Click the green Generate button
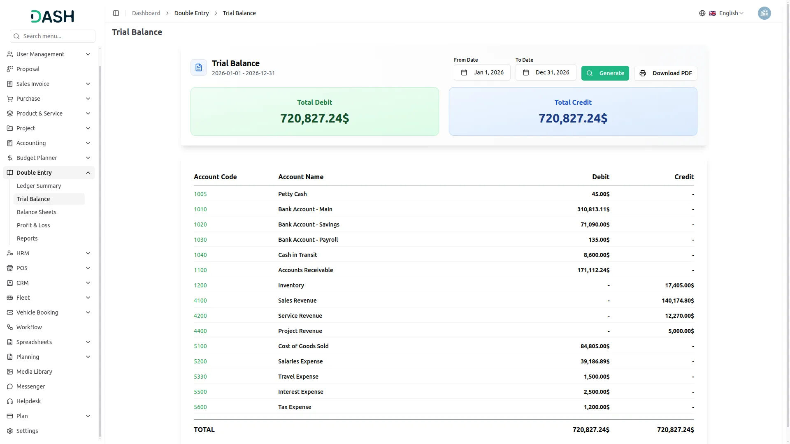The height and width of the screenshot is (444, 790). [x=605, y=73]
